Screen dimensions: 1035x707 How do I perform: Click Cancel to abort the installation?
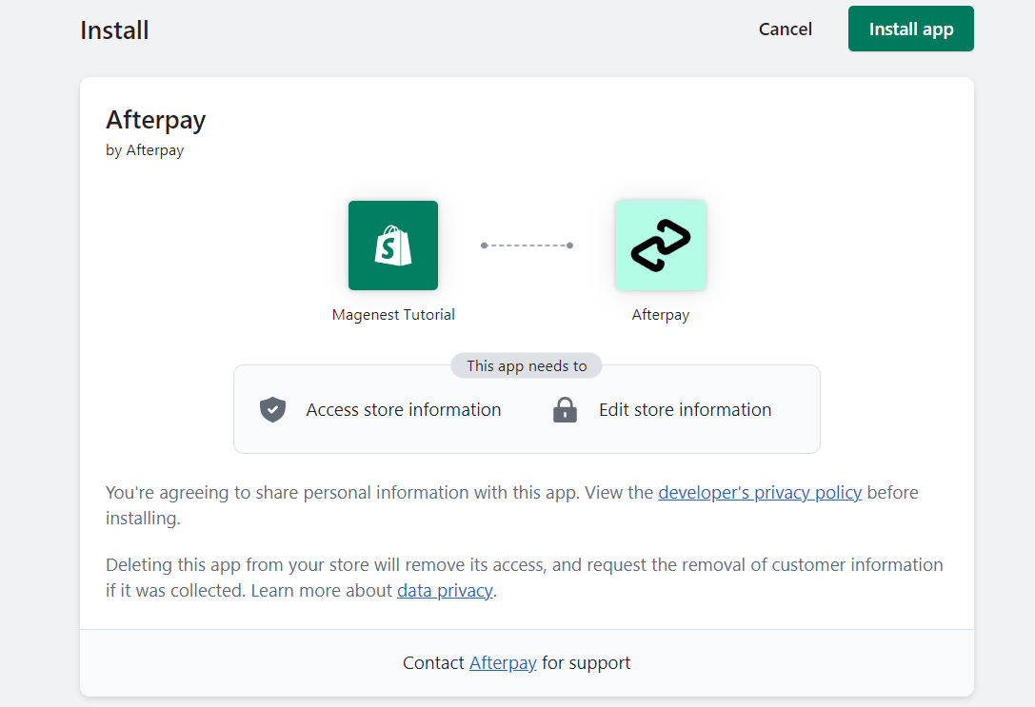[785, 29]
